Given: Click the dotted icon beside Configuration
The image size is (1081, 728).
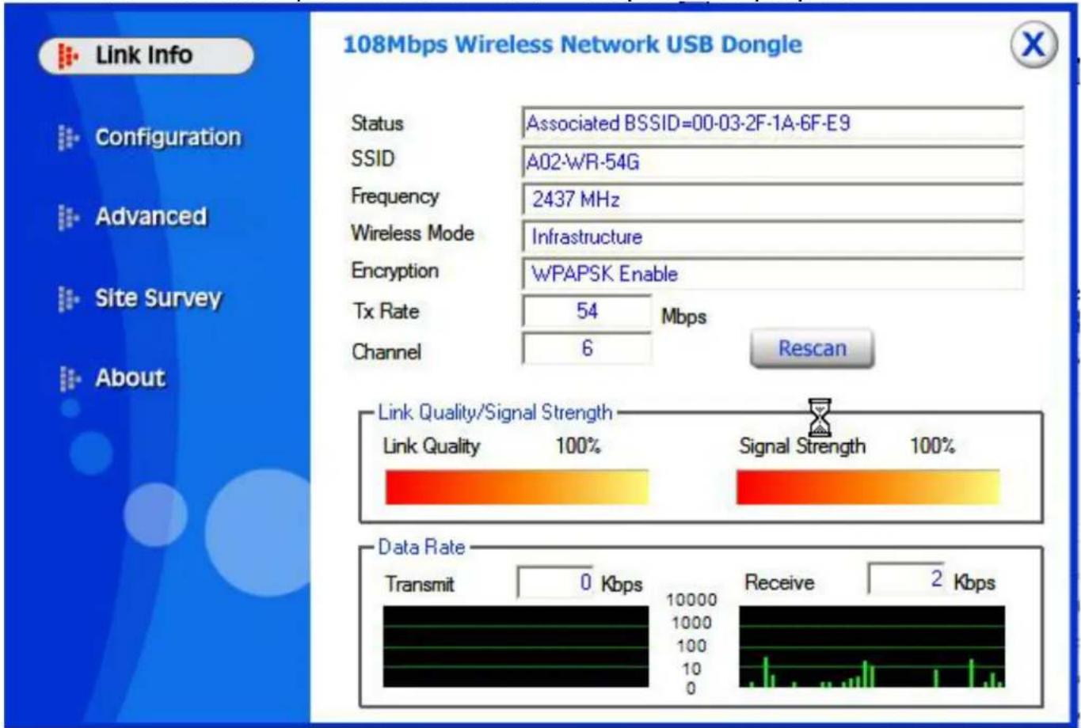Looking at the screenshot, I should point(69,138).
